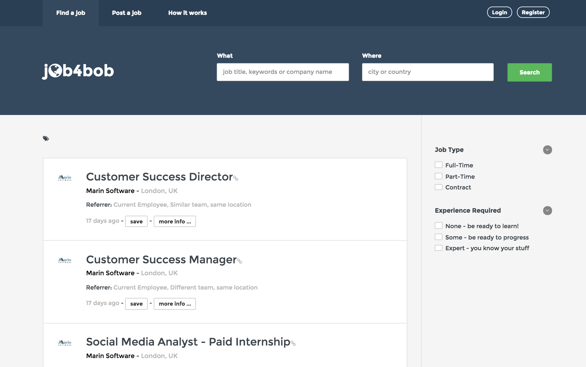Viewport: 586px width, 367px height.
Task: Click link icon beside Social Media Analyst title
Action: [293, 343]
